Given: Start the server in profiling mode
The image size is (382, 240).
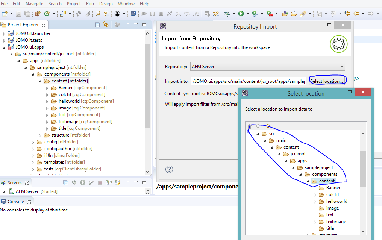Looking at the screenshot, I should click(x=91, y=182).
